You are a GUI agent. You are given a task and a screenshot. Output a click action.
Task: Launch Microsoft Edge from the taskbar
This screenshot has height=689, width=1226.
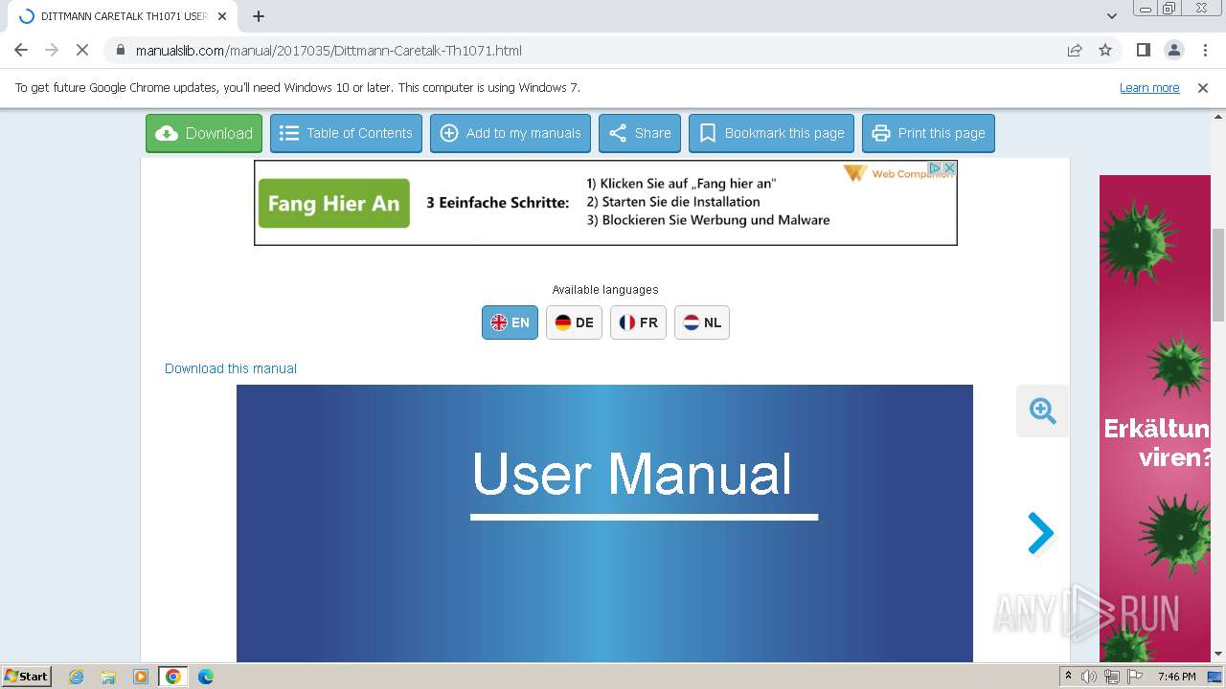point(206,677)
